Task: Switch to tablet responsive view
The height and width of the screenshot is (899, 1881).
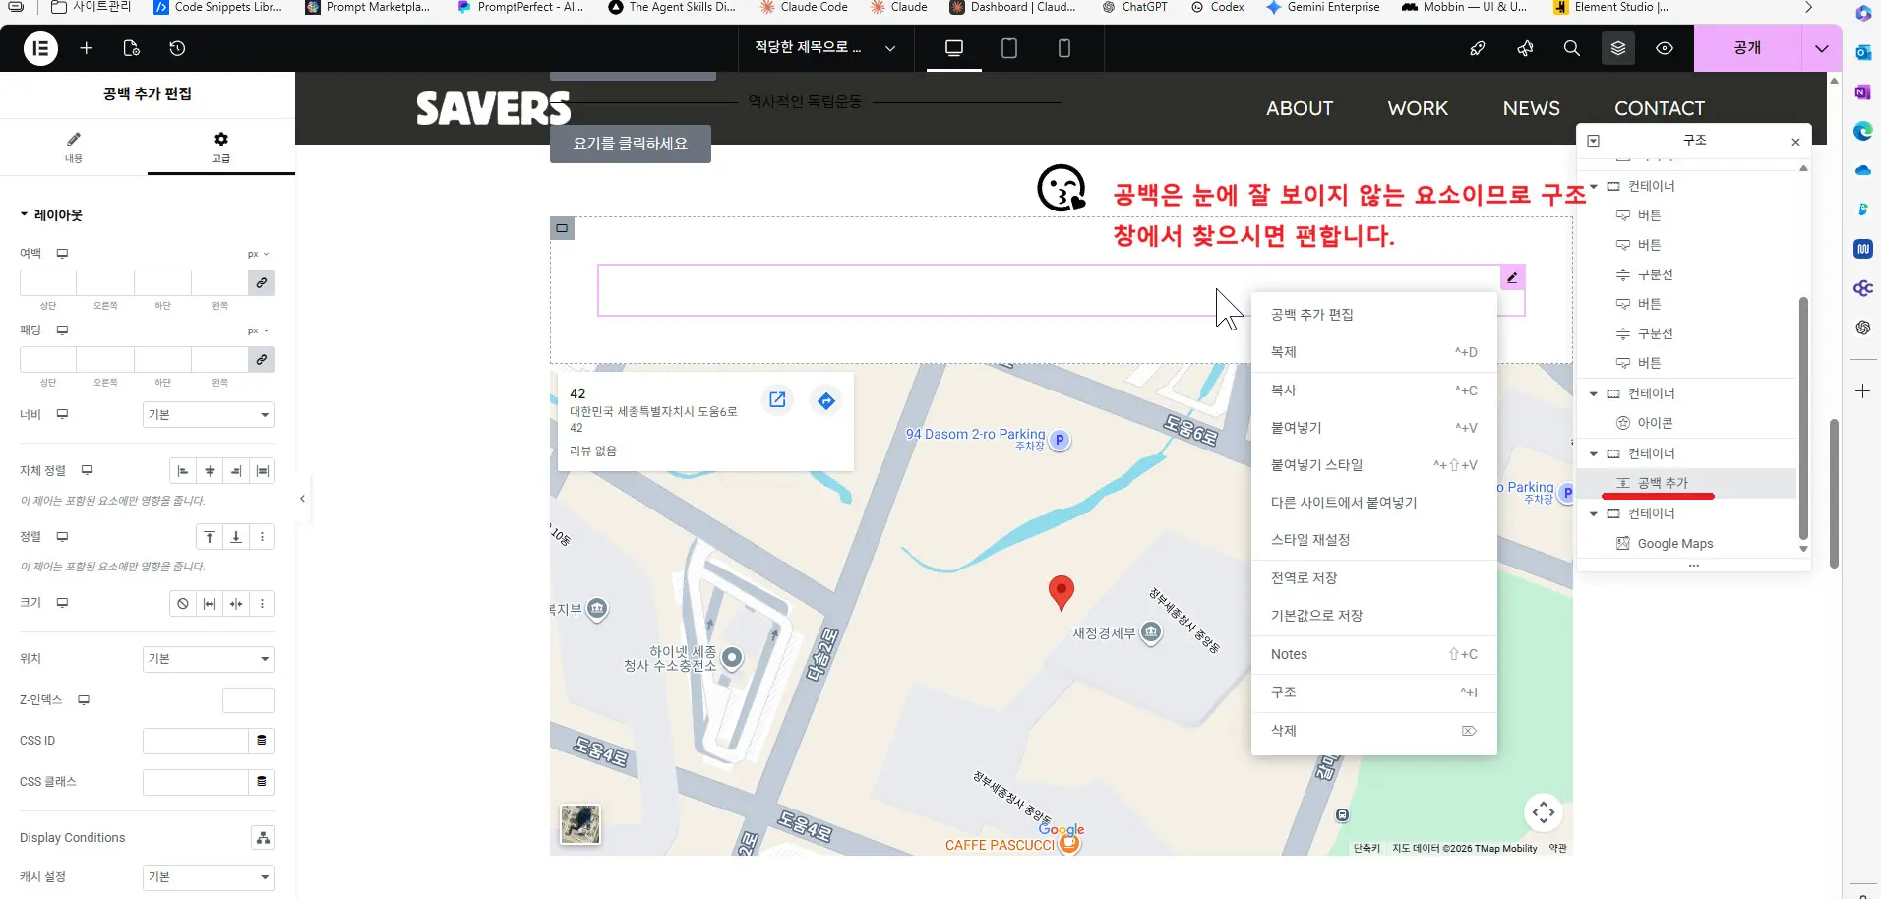Action: point(1009,48)
